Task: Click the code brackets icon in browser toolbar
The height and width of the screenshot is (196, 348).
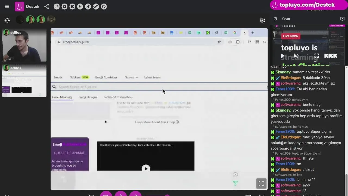Action: [x=265, y=42]
